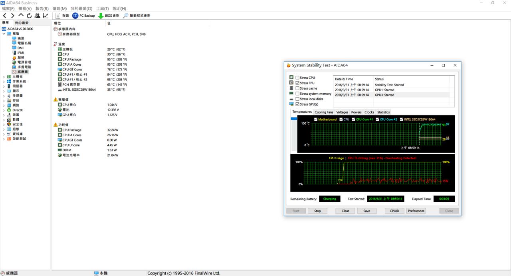The height and width of the screenshot is (276, 511).
Task: Click the up-level arrow toolbar icon
Action: 21,16
